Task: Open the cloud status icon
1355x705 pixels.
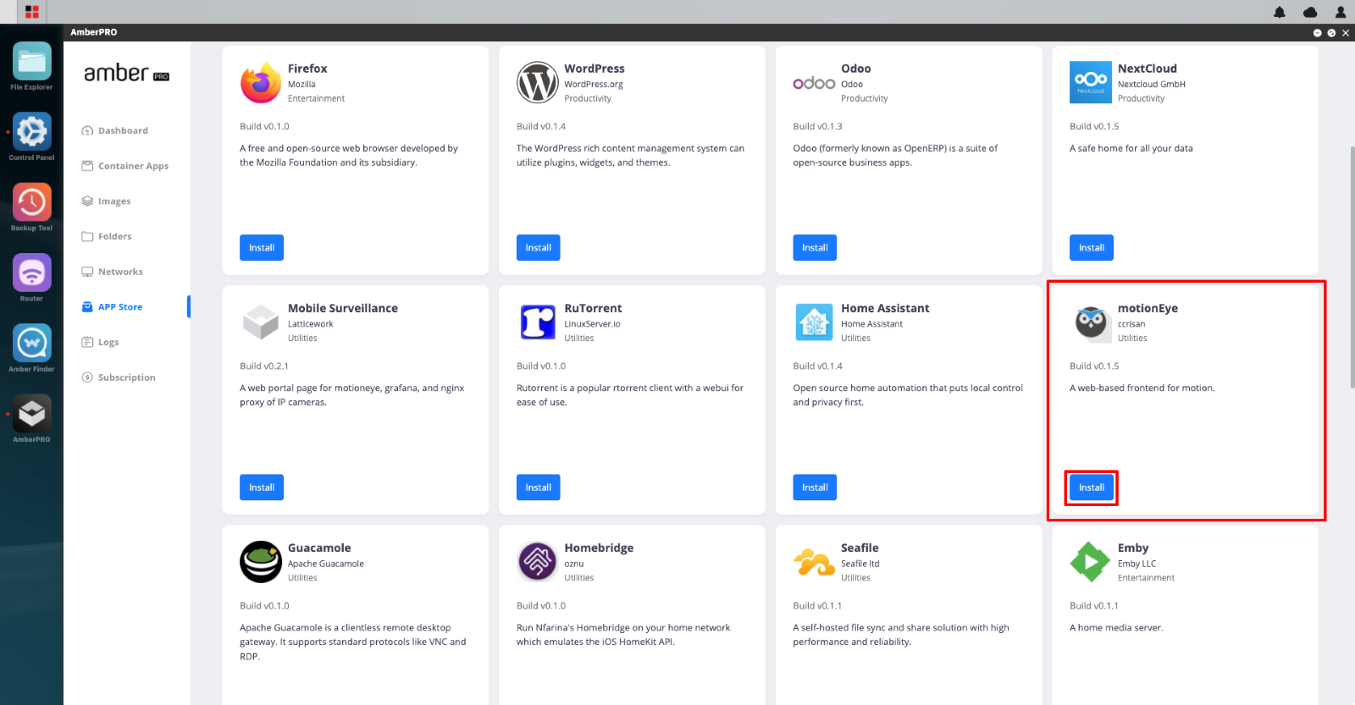Action: [x=1309, y=12]
